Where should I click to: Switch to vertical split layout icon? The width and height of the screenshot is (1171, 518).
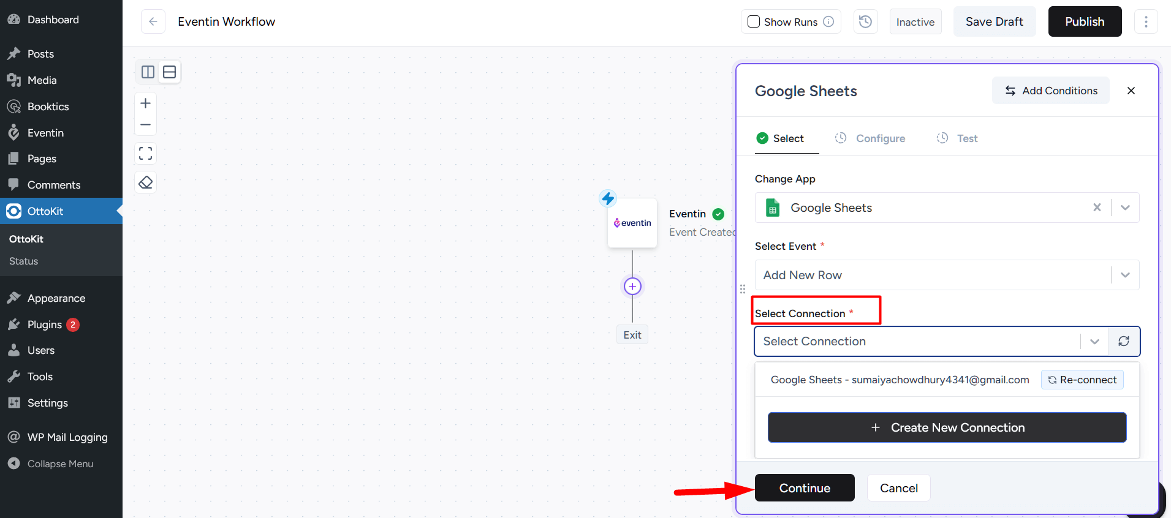148,72
